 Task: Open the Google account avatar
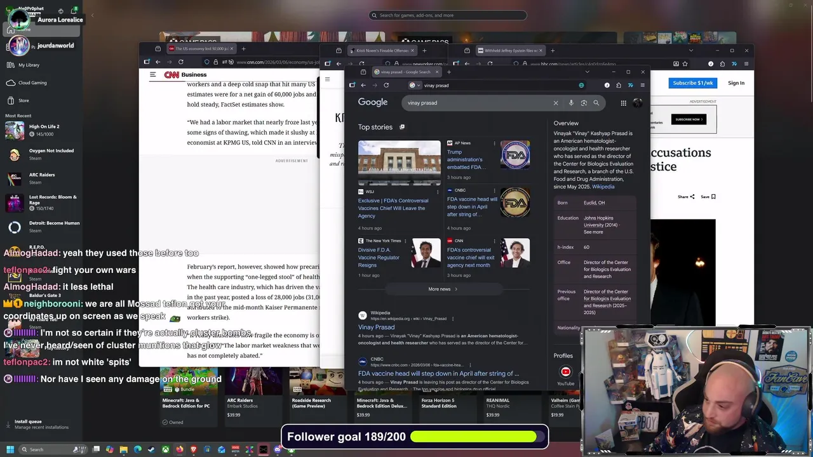(638, 103)
